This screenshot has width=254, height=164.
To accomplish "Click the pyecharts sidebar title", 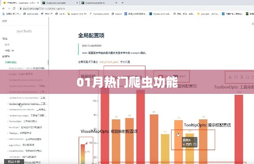I will pos(24,31).
